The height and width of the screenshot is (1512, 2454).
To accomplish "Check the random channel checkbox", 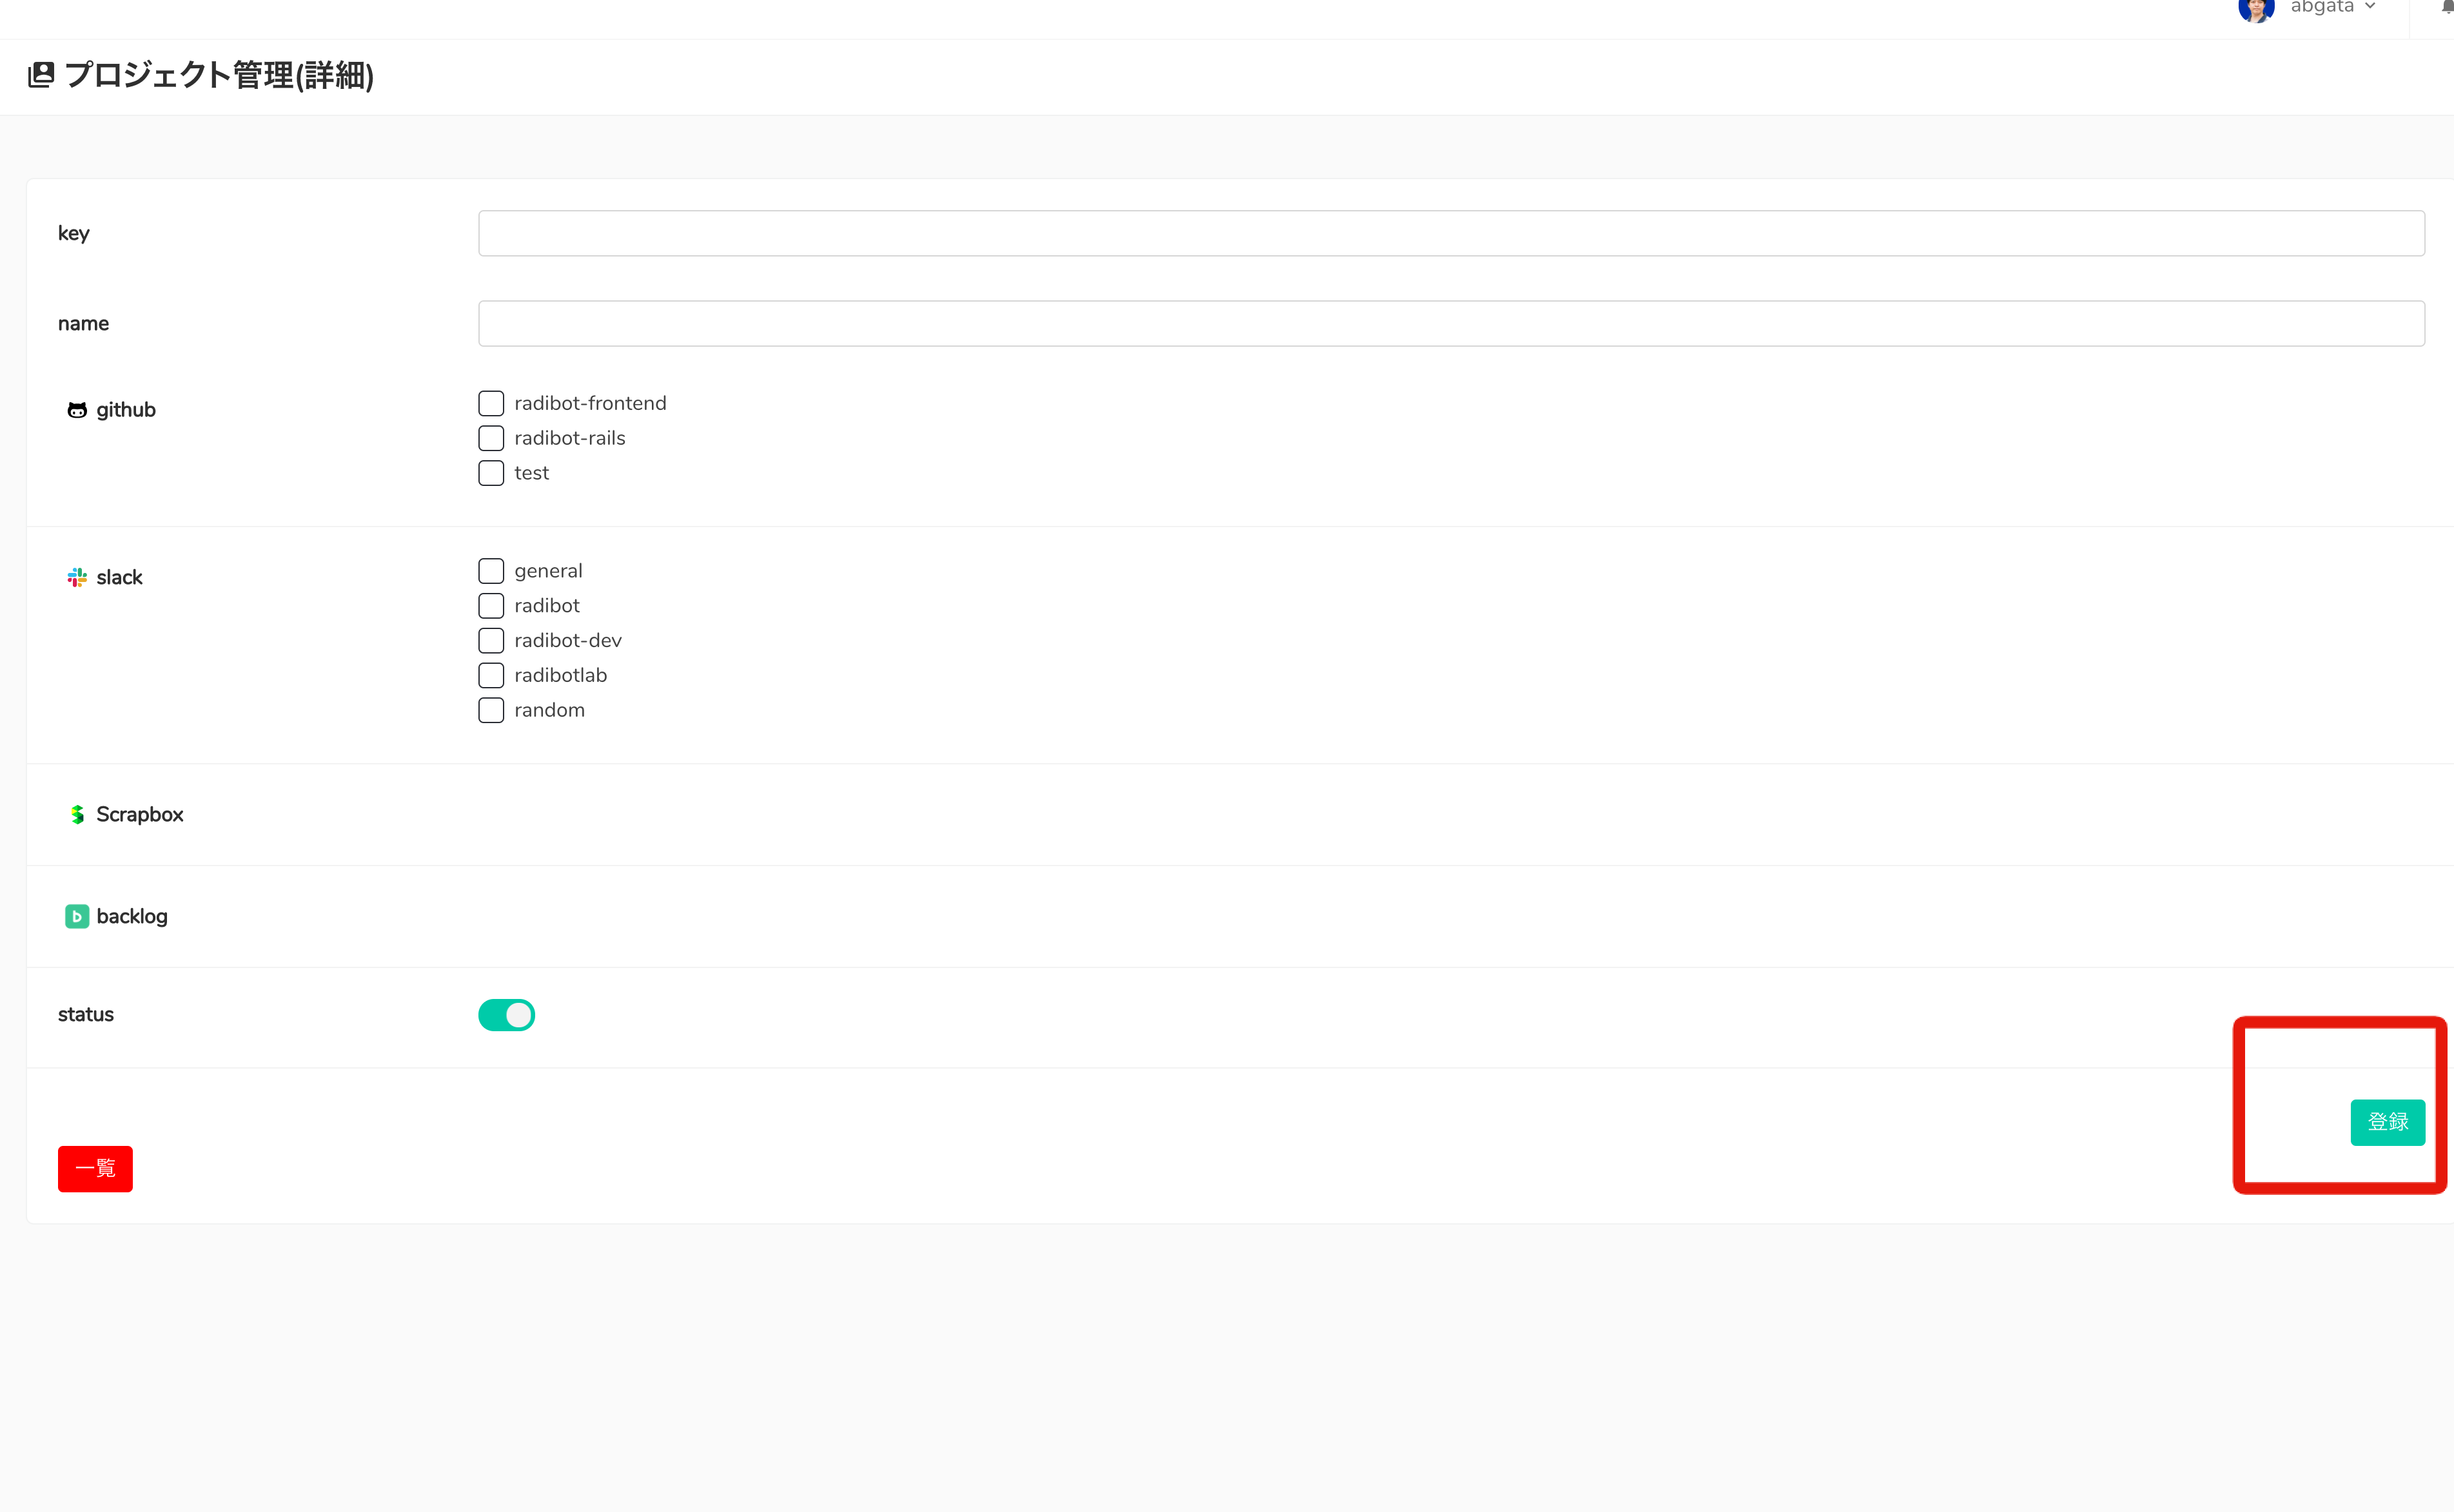I will click(491, 710).
